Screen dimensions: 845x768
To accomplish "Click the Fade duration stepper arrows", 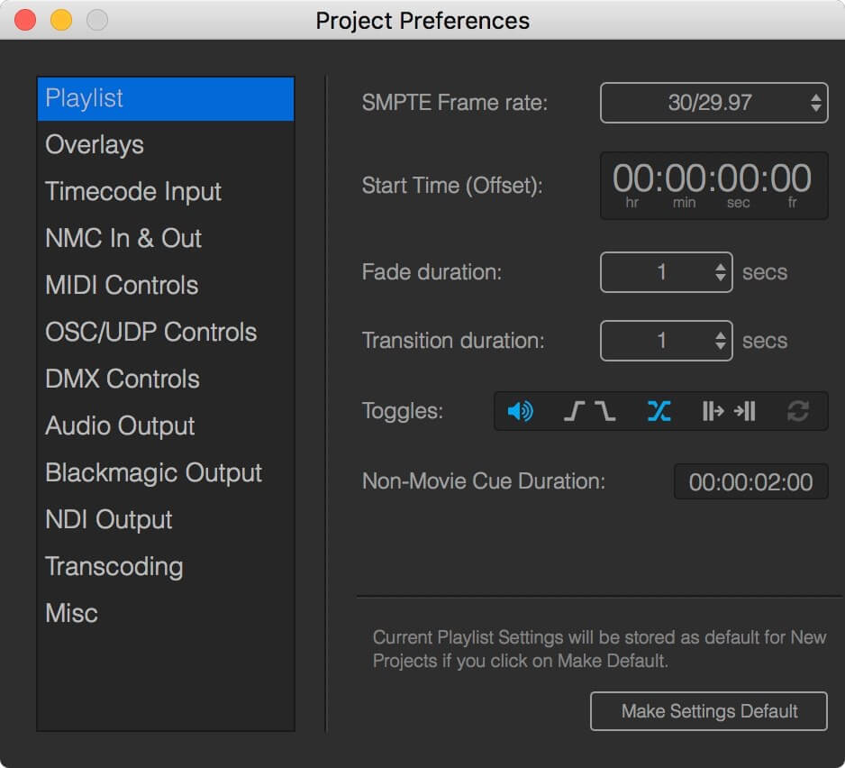I will [x=720, y=272].
